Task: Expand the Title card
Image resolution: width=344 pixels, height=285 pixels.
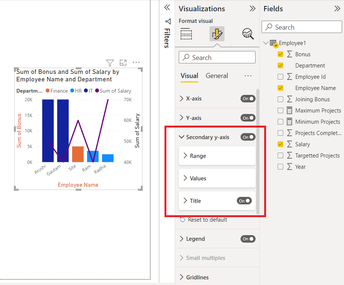Action: [x=185, y=201]
